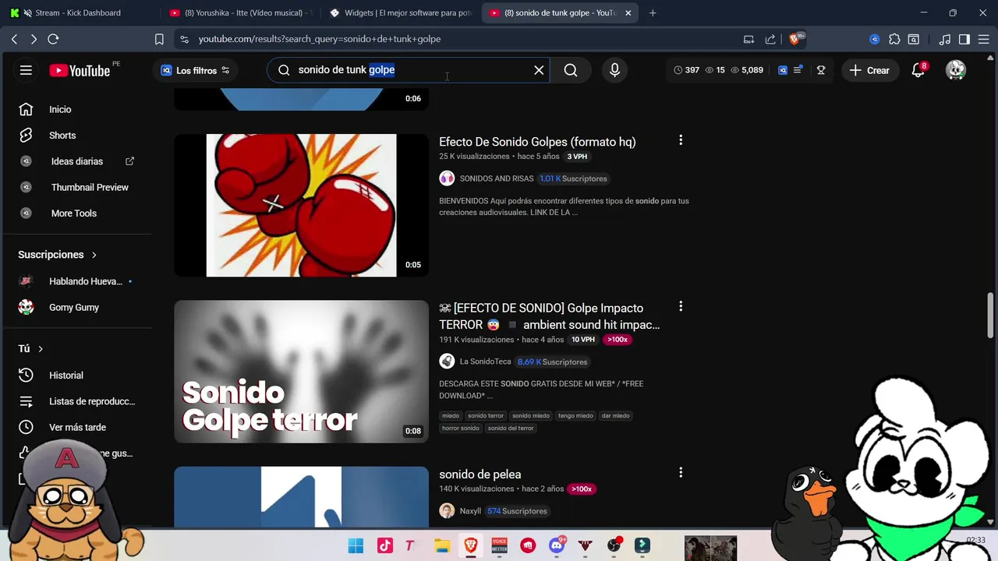Open video title Golpe Impacto TERROR
The height and width of the screenshot is (561, 998).
coord(550,316)
